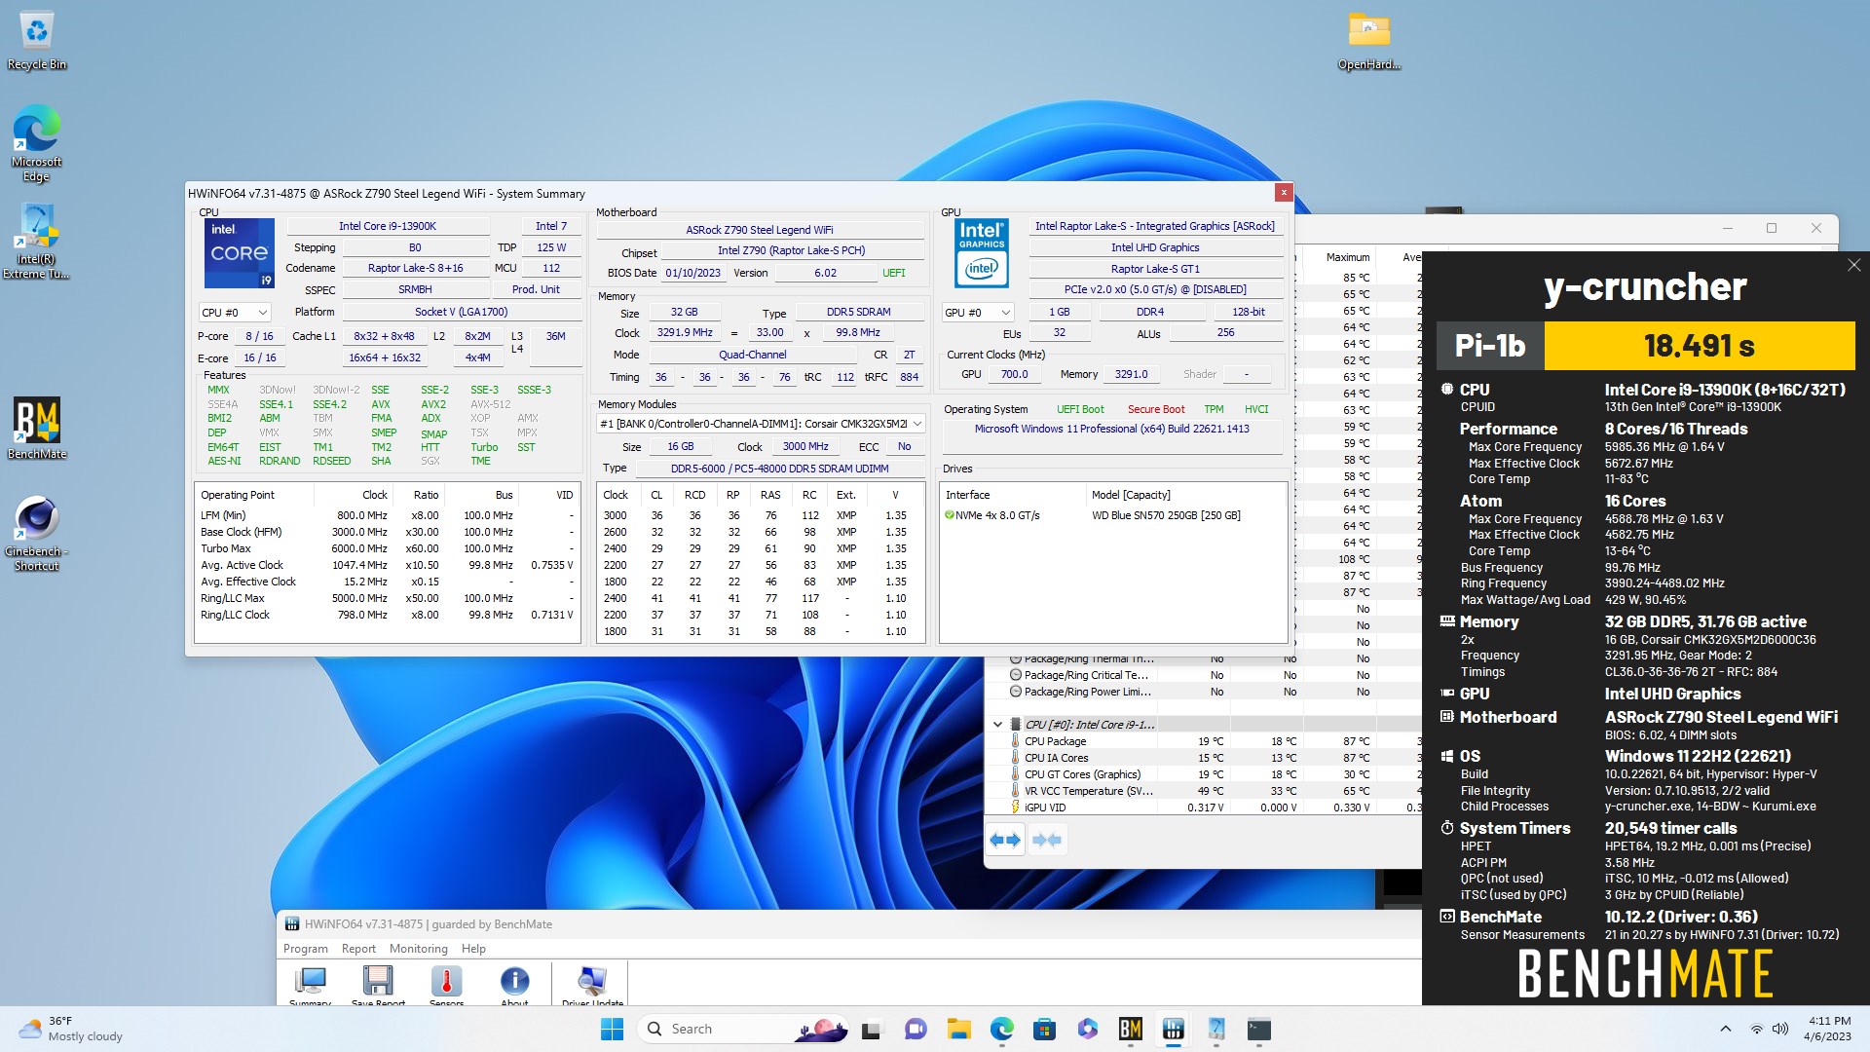Click the Pi-1b 18.491 s result banner
1870x1052 pixels.
(x=1646, y=346)
